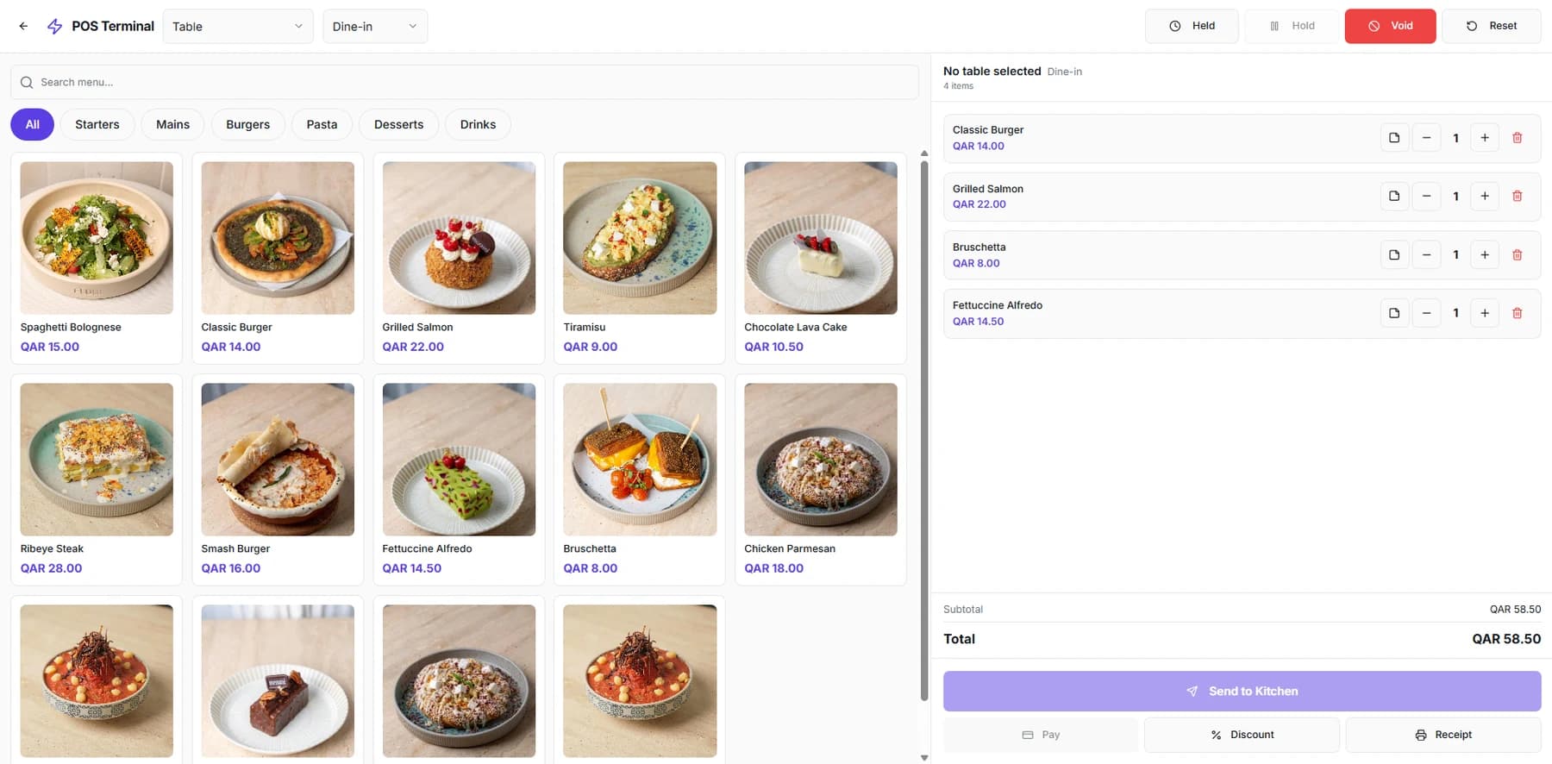Void the current order
Viewport: 1552px width, 764px height.
1390,26
